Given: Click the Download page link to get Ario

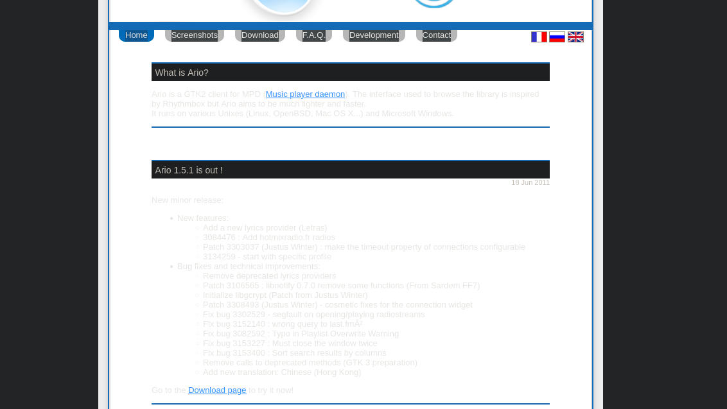Looking at the screenshot, I should coord(217,390).
